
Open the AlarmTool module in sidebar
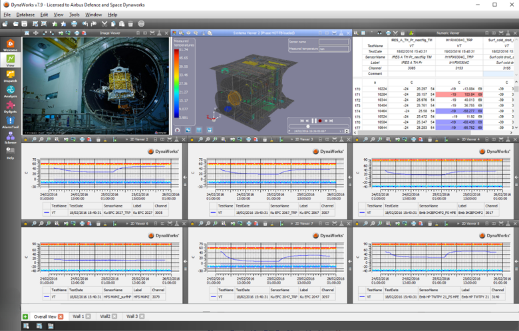point(10,122)
